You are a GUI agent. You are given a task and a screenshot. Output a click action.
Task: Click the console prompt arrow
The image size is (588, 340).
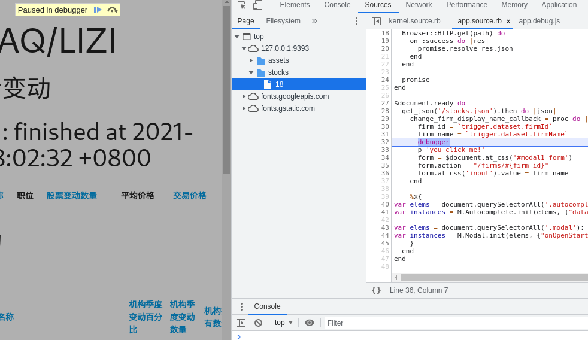[239, 336]
